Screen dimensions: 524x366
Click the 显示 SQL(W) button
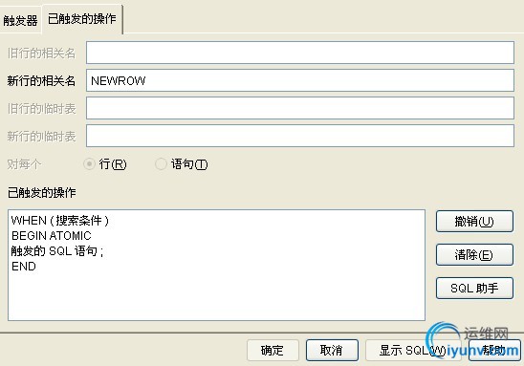tap(413, 351)
